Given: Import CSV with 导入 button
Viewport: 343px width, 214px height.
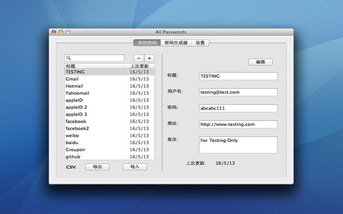Looking at the screenshot, I should pos(135,167).
